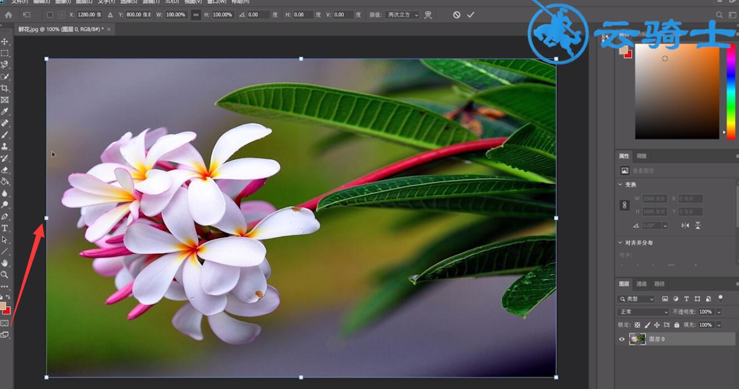Select the Blur tool

click(x=4, y=193)
